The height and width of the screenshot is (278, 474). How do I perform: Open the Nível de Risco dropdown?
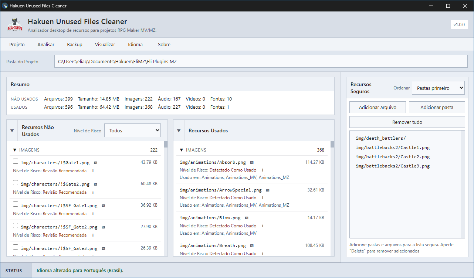[132, 130]
